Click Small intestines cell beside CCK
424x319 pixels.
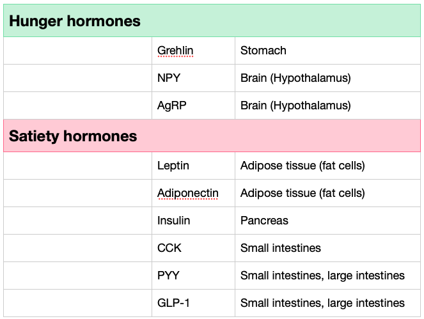point(327,248)
